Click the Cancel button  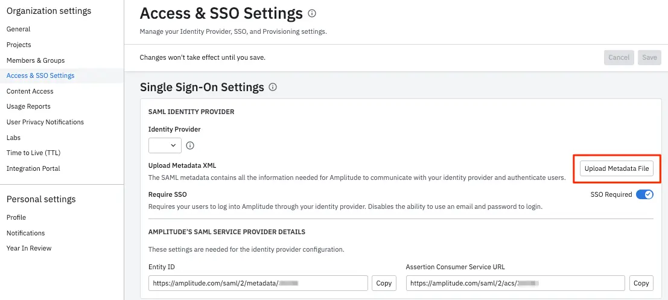click(x=619, y=57)
